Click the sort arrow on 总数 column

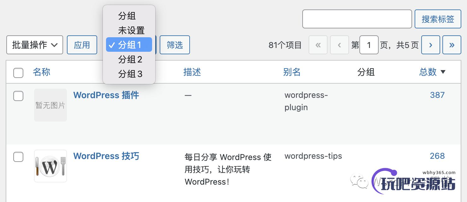[x=443, y=72]
